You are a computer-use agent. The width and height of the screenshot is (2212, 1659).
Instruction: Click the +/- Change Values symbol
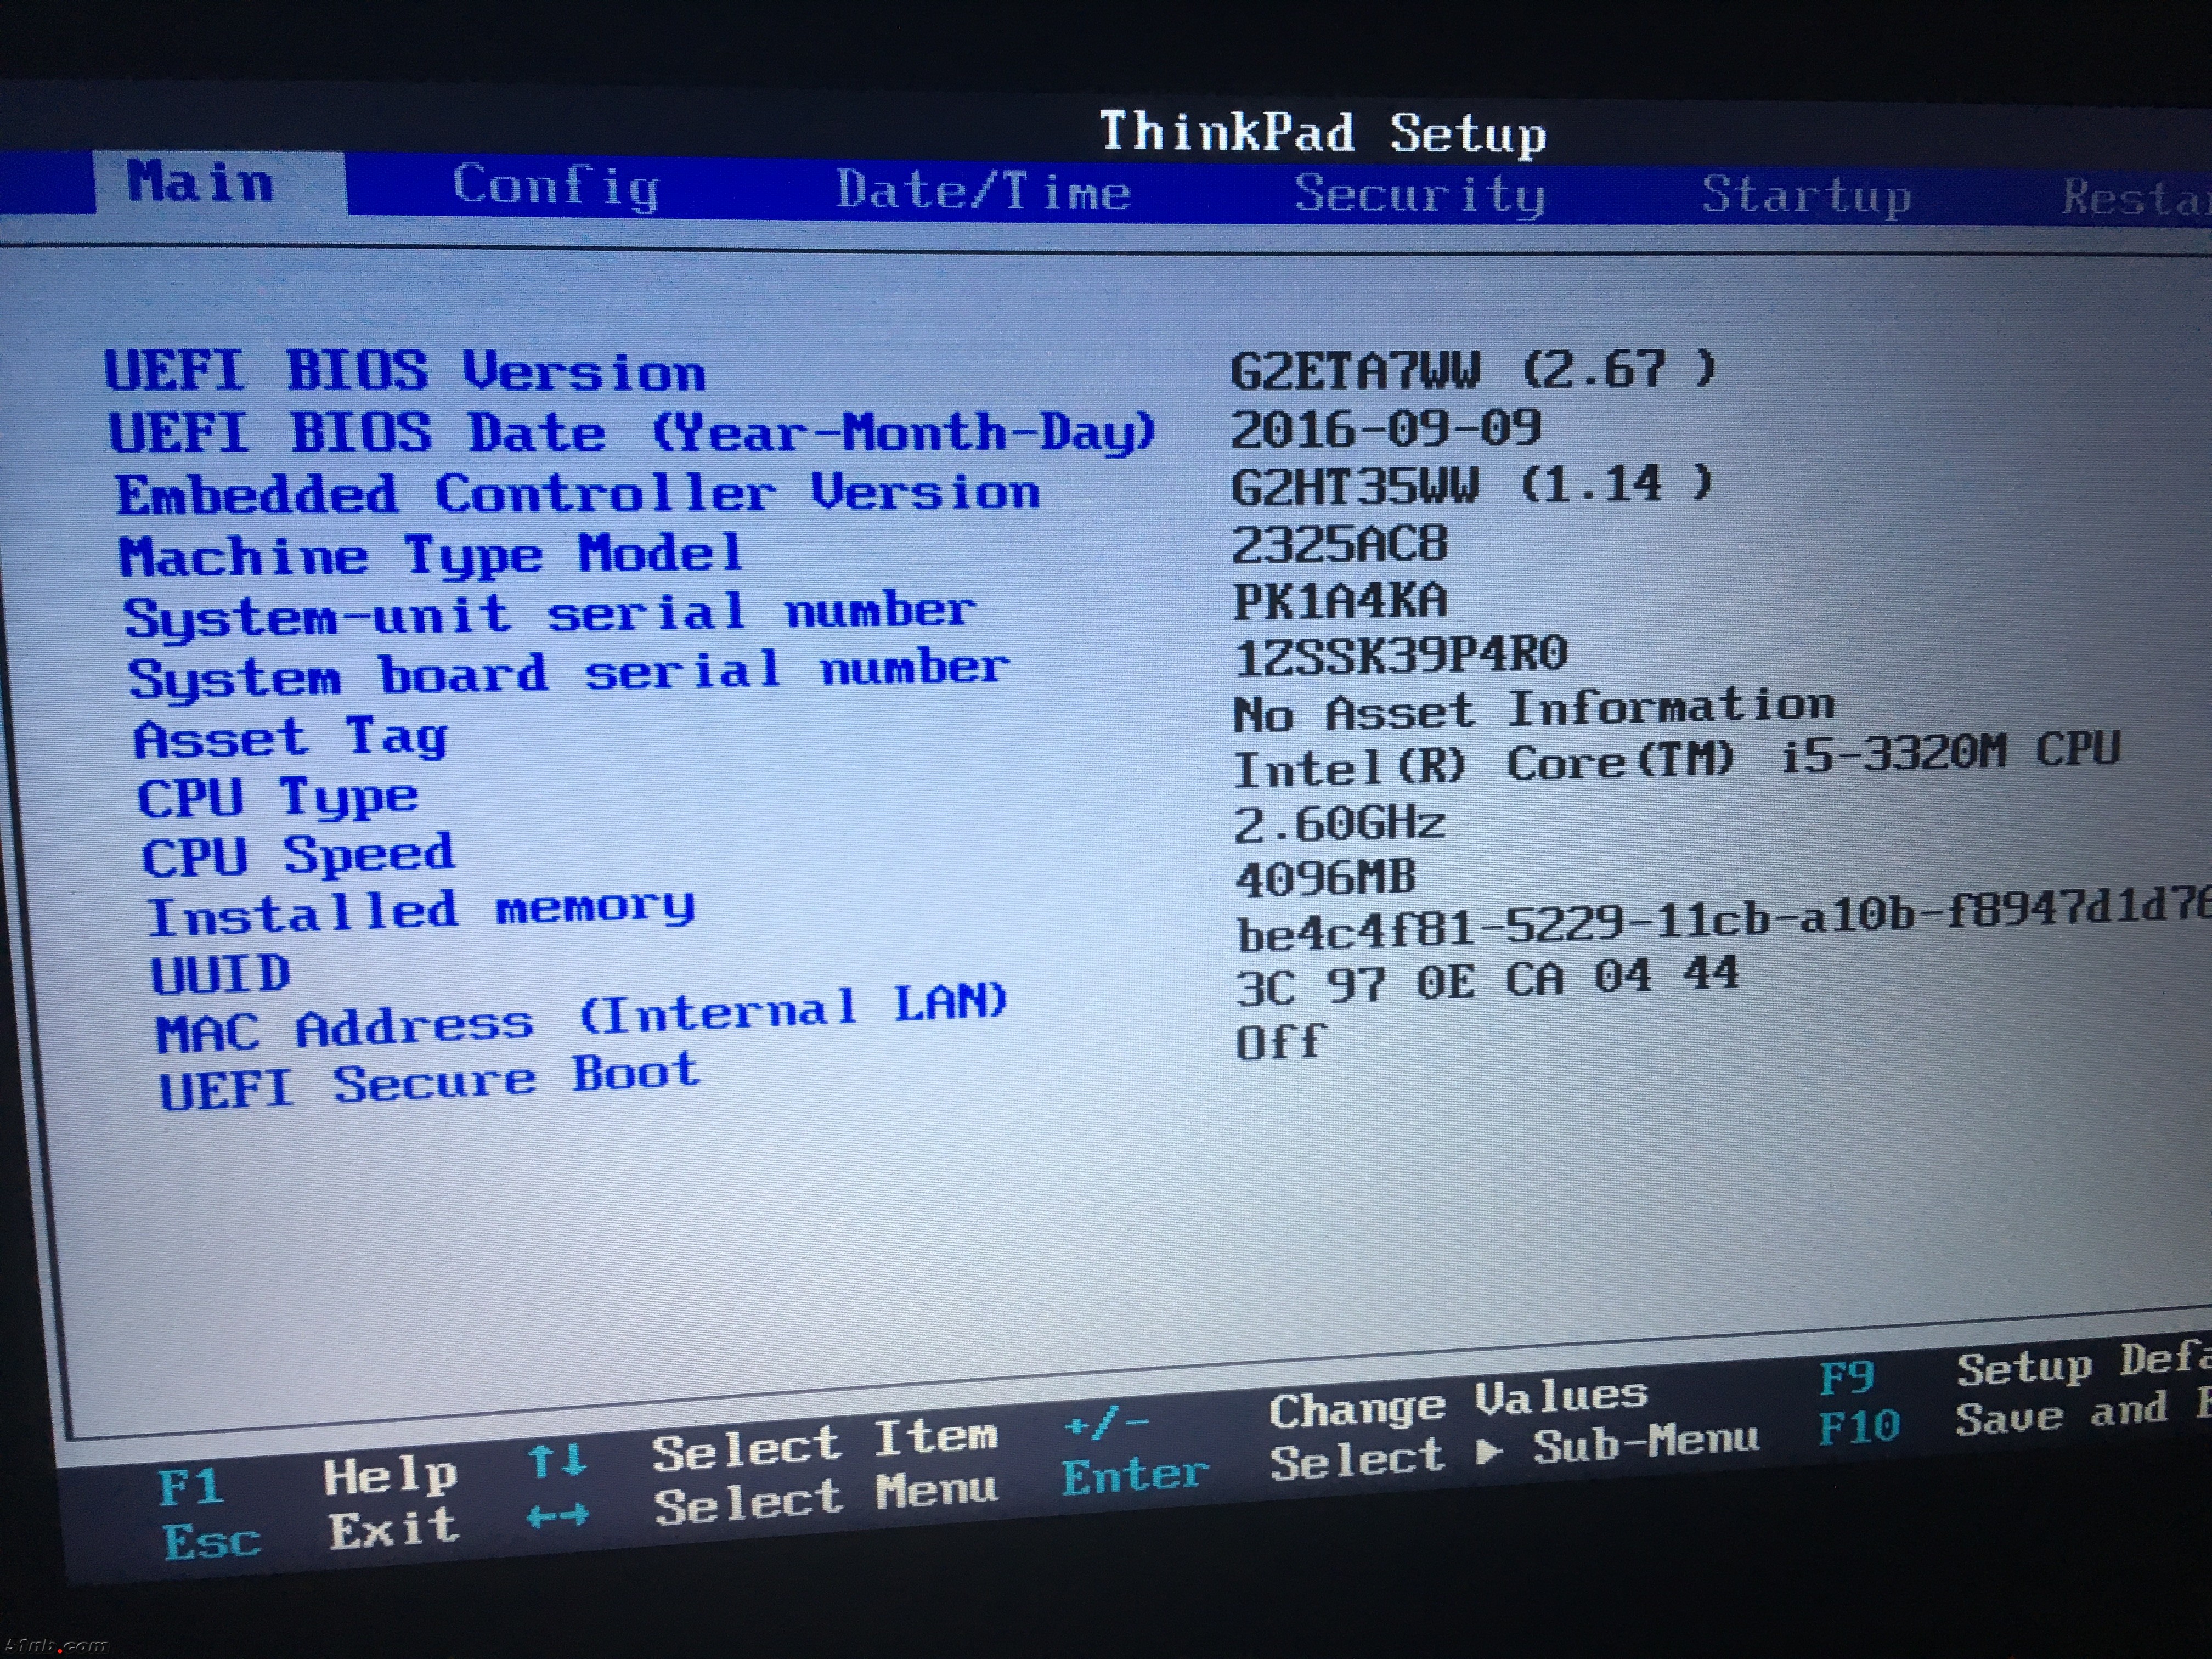pos(1107,1424)
